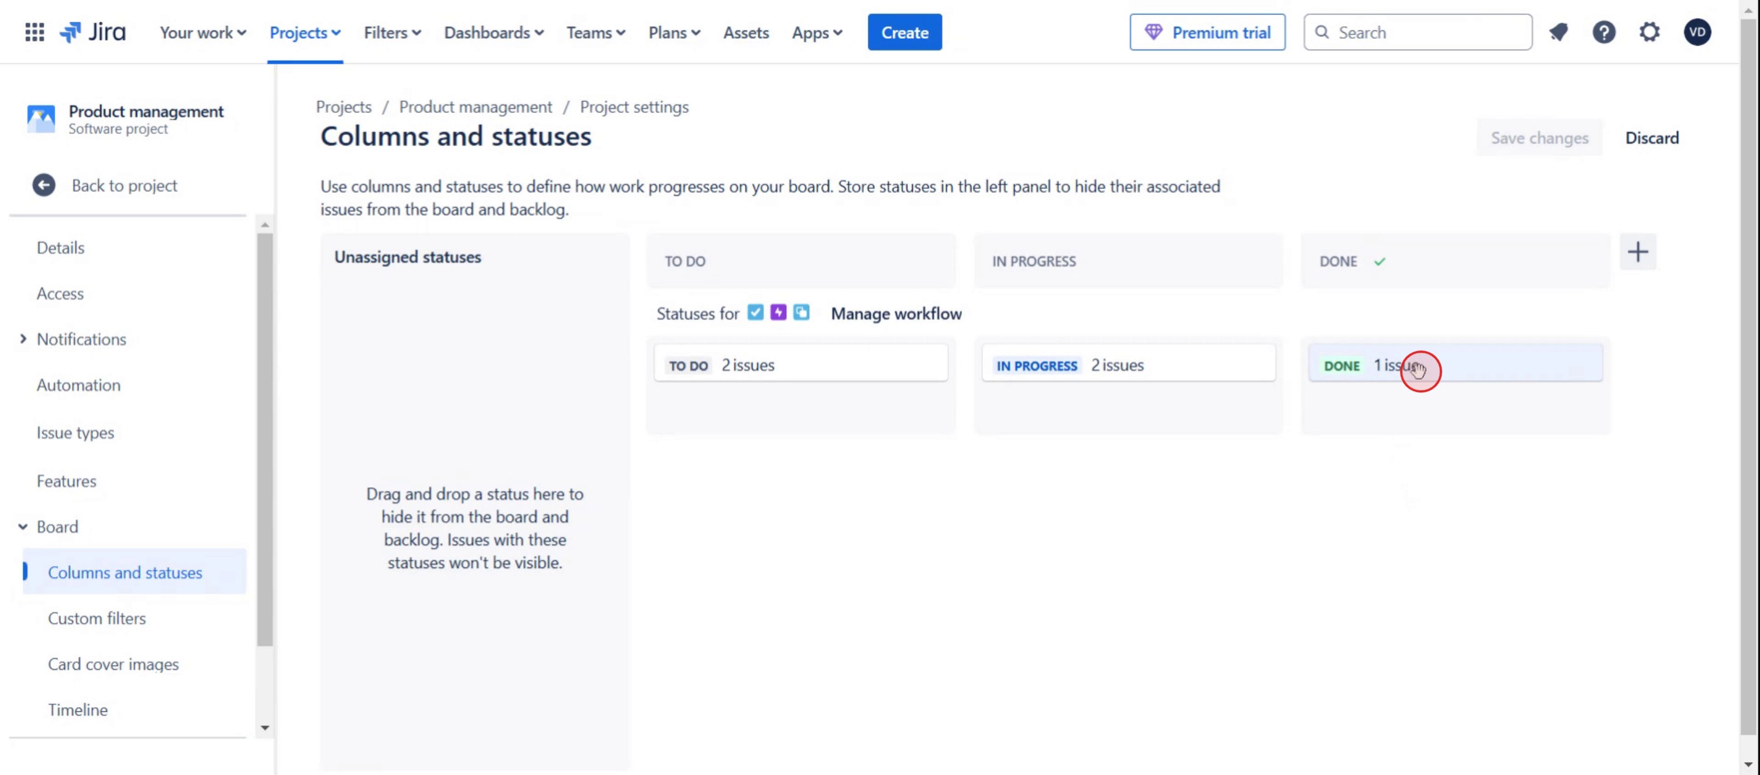Open Manage workflow link
Viewport: 1760px width, 775px height.
[896, 314]
